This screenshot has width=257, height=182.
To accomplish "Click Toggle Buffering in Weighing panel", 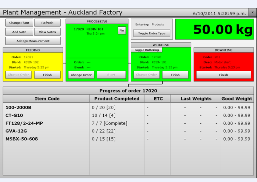I will point(147,50).
